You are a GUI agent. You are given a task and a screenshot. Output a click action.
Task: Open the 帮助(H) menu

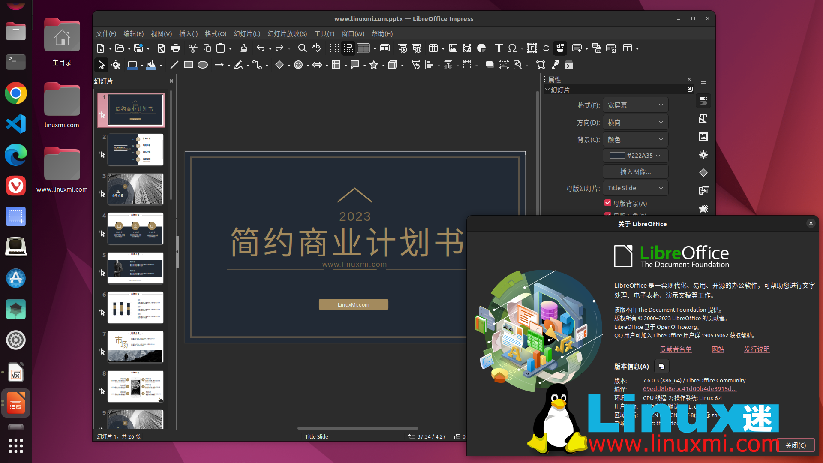click(382, 33)
